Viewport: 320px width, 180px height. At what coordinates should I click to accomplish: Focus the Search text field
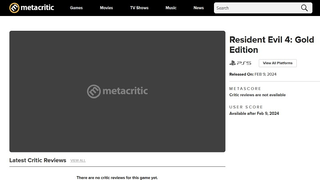(256, 8)
